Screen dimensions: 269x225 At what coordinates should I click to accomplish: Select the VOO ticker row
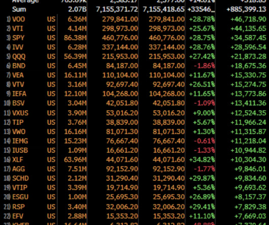(x=135, y=19)
